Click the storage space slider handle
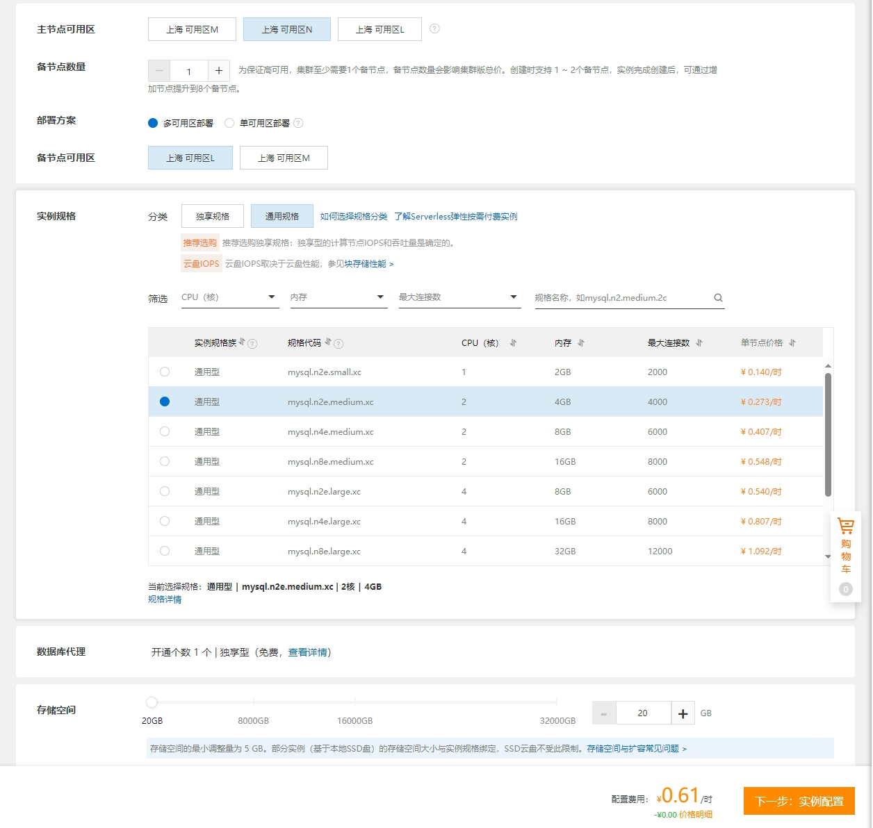Screen dimensions: 873x828 (152, 702)
